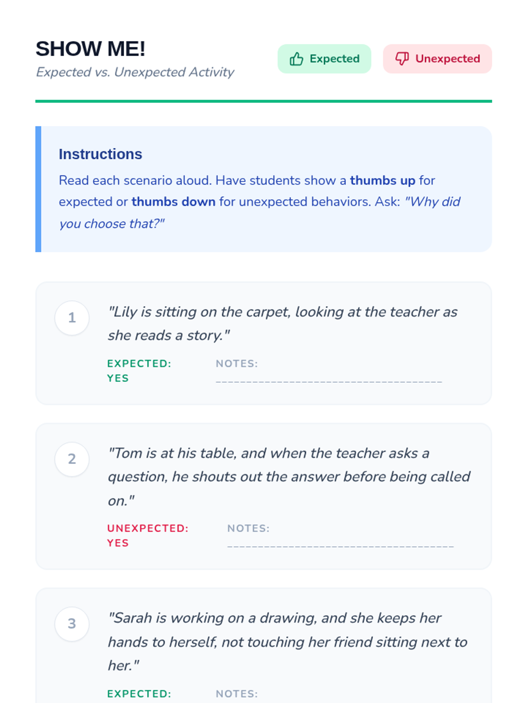
Task: Click the notes line for Tom scenario
Action: (340, 545)
